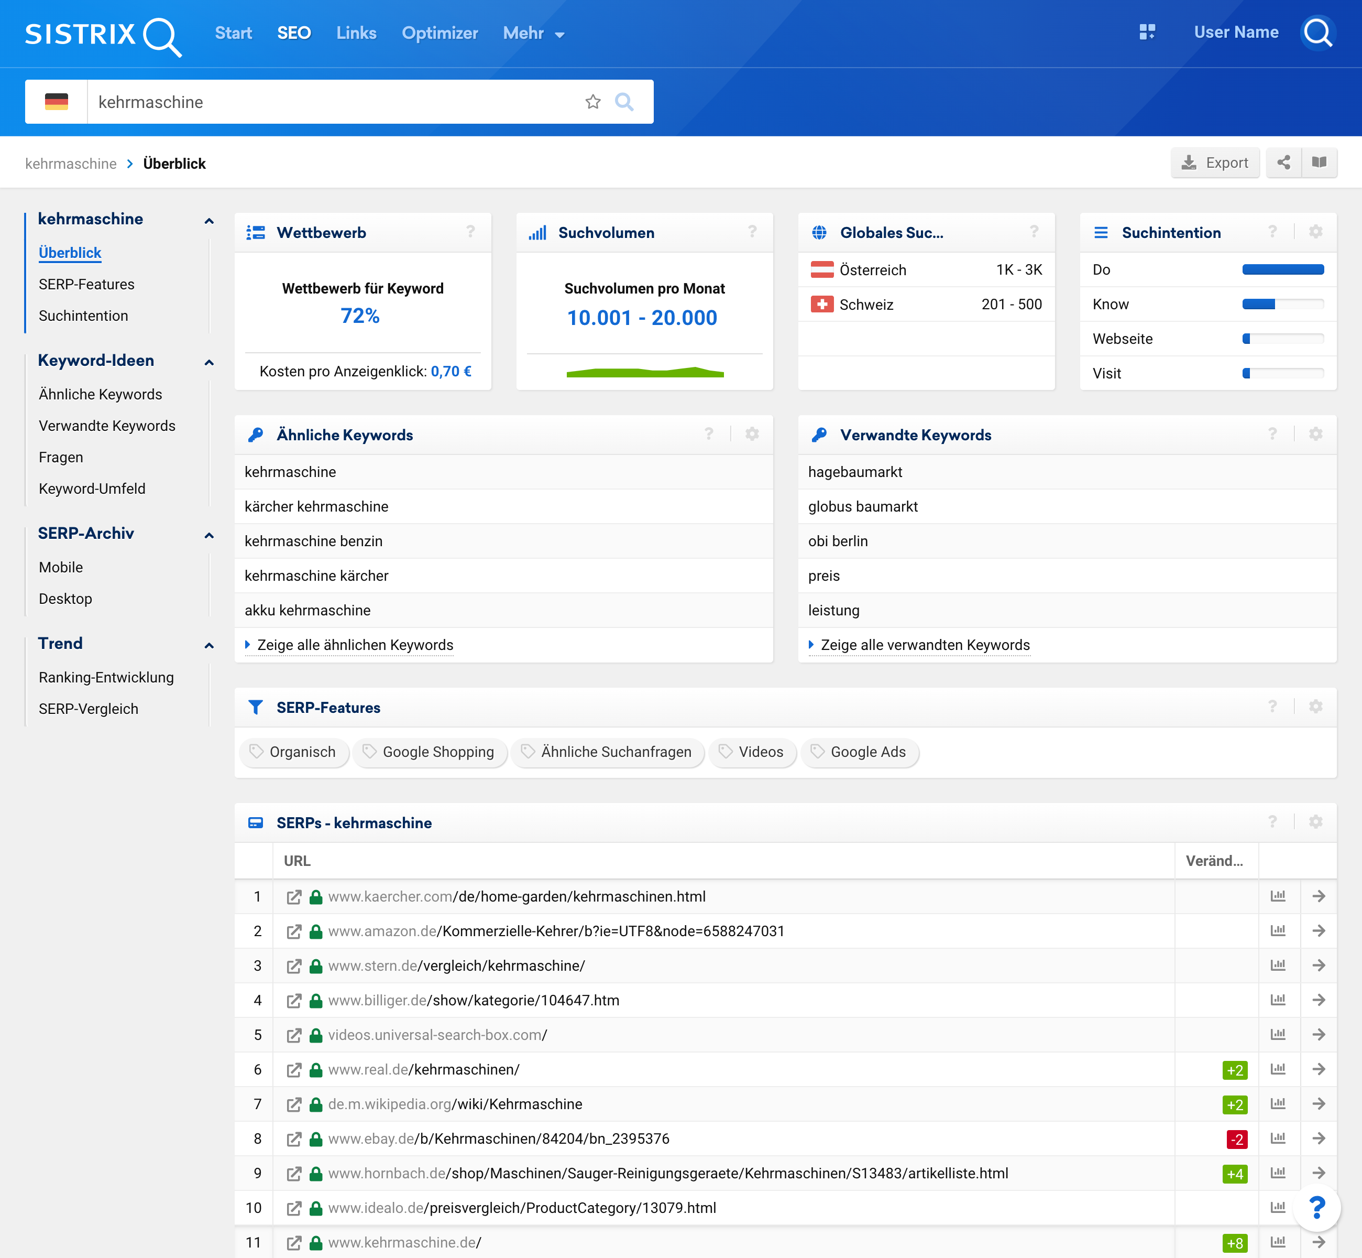Switch to the Links navigation tab
This screenshot has width=1362, height=1258.
point(356,34)
